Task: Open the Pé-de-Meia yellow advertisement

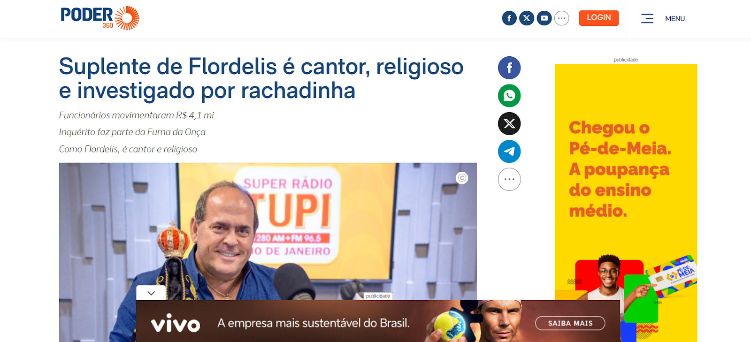Action: pyautogui.click(x=626, y=203)
